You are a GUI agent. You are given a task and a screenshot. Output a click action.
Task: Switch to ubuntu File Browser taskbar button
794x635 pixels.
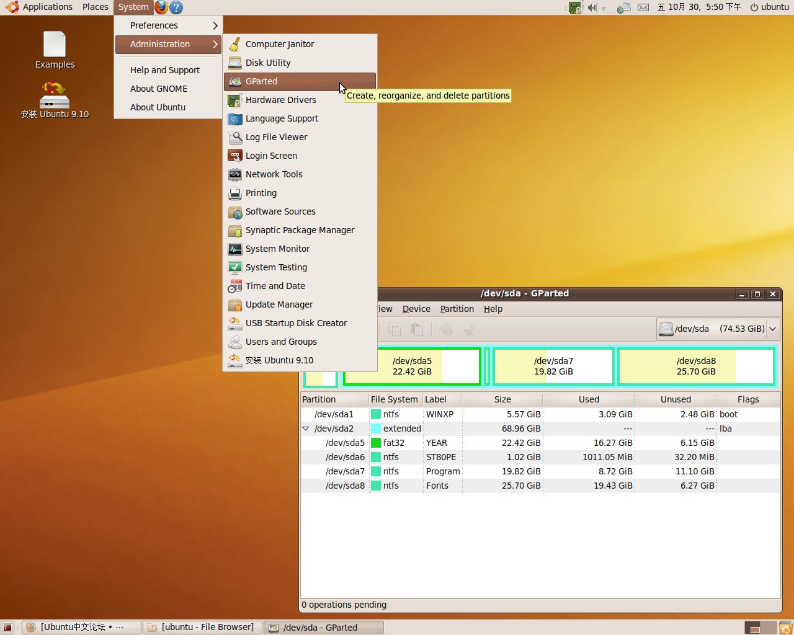[x=202, y=627]
